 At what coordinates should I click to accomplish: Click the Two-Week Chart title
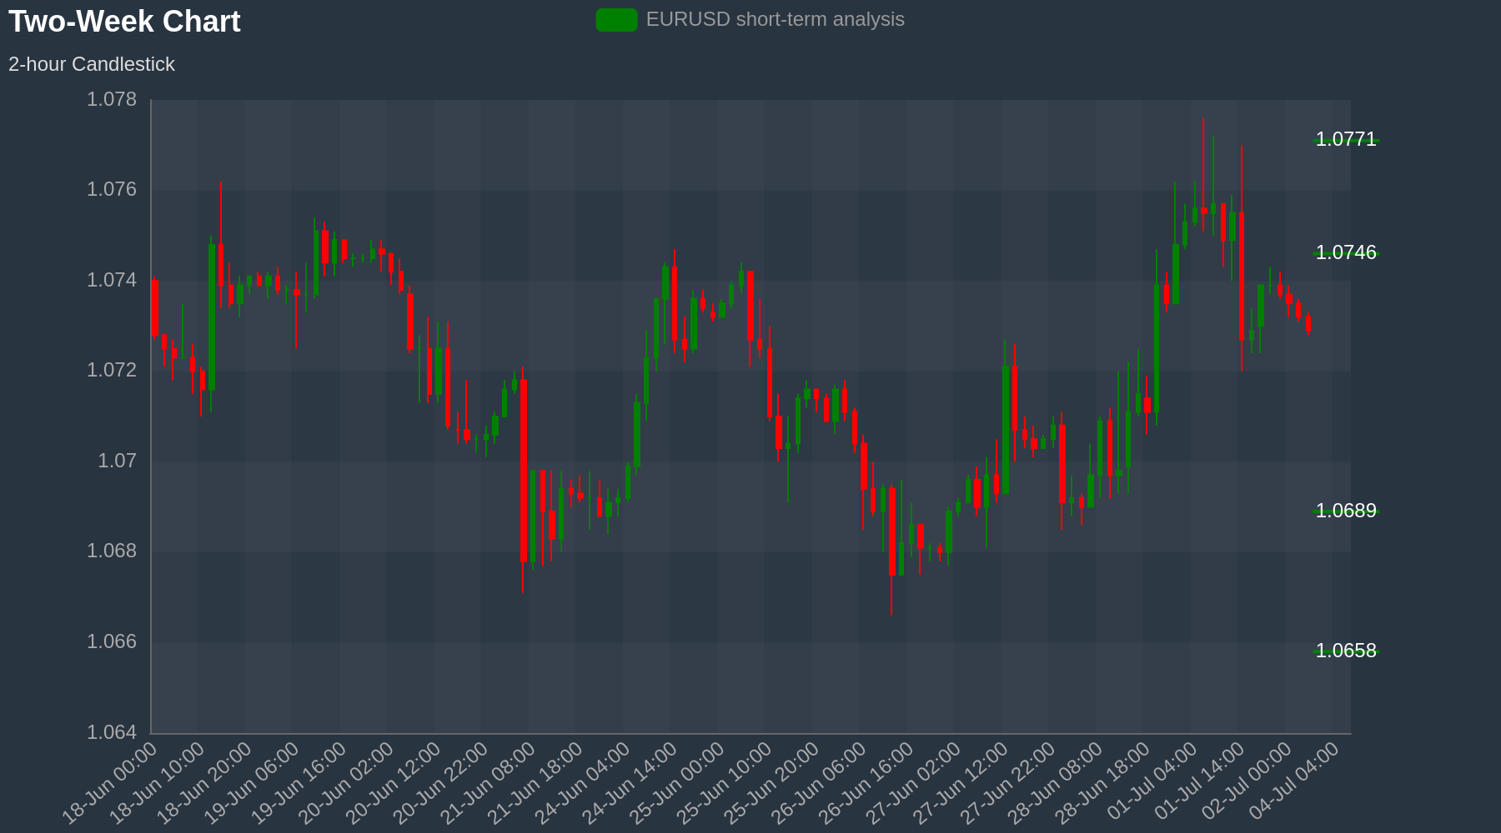pos(124,22)
